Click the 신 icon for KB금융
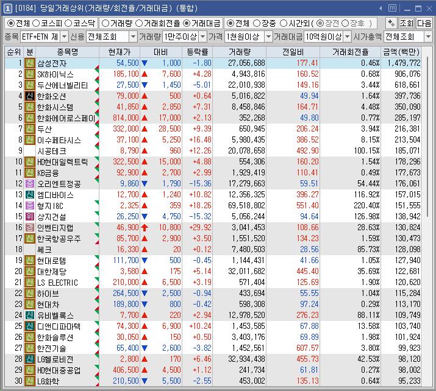Screen dimensions: 436x391 (30, 173)
